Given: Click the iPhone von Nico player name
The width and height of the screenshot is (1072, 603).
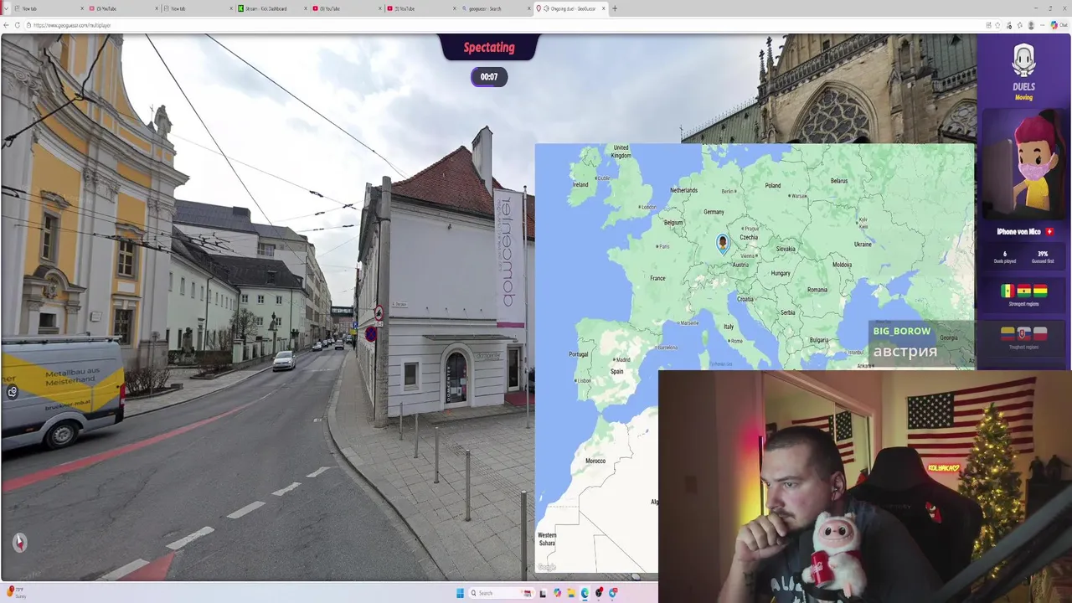Looking at the screenshot, I should [1018, 231].
